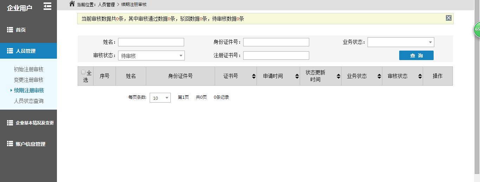
Task: Open the 业务状态 dropdown
Action: 401,42
